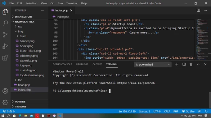Viewport: 211px width, 118px height.
Task: Show hidden system tray icons
Action: (182, 116)
